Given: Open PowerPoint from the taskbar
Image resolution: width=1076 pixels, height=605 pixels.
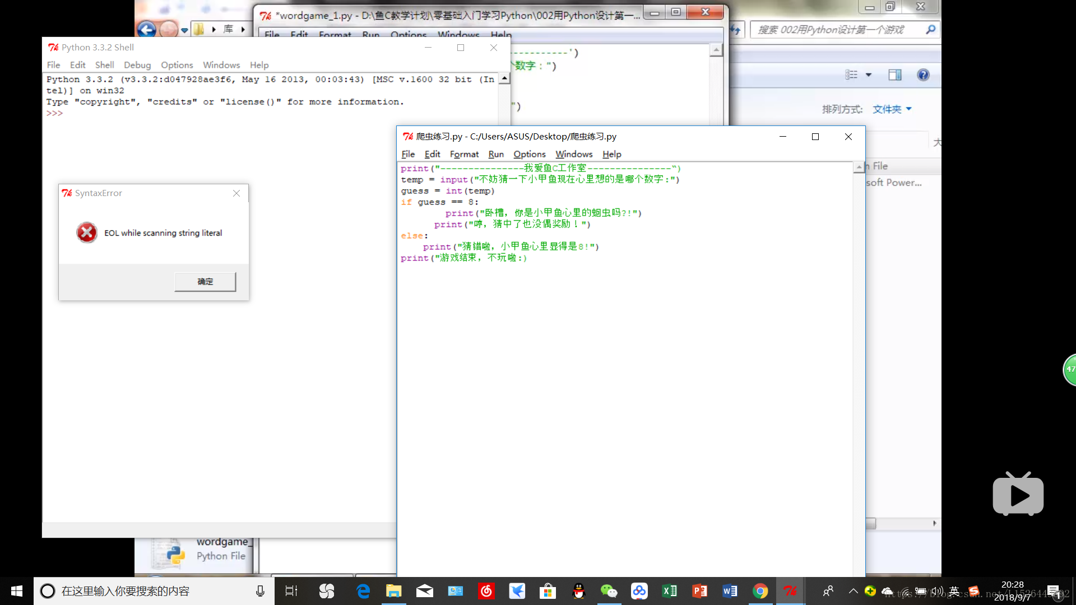Looking at the screenshot, I should [700, 591].
